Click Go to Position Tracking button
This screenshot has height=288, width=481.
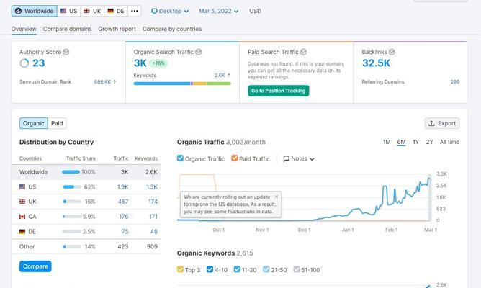[x=278, y=91]
